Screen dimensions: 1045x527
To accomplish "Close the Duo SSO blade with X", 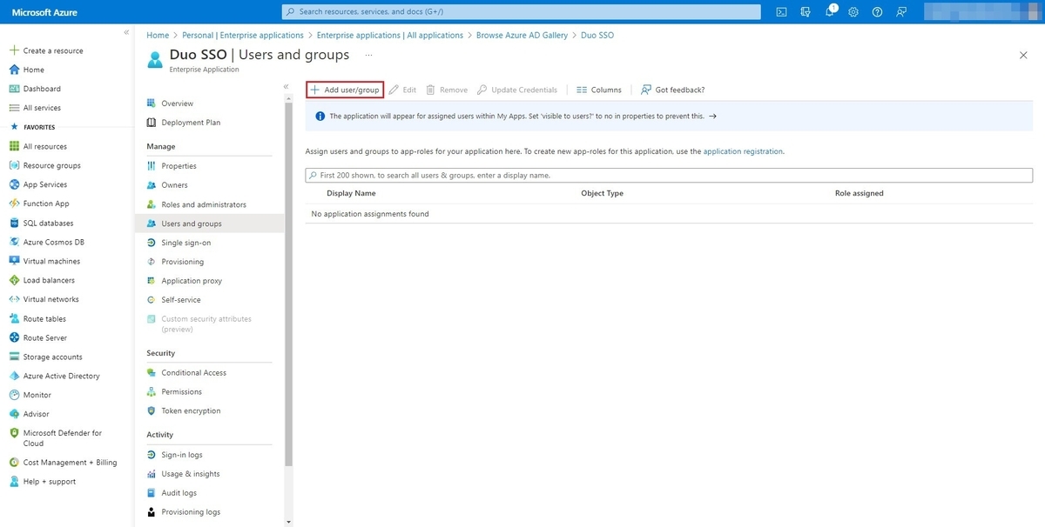I will click(x=1023, y=55).
